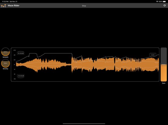This screenshot has width=168, height=125.
Task: Click the Sensity knob showing 76%
Action: 5,63
